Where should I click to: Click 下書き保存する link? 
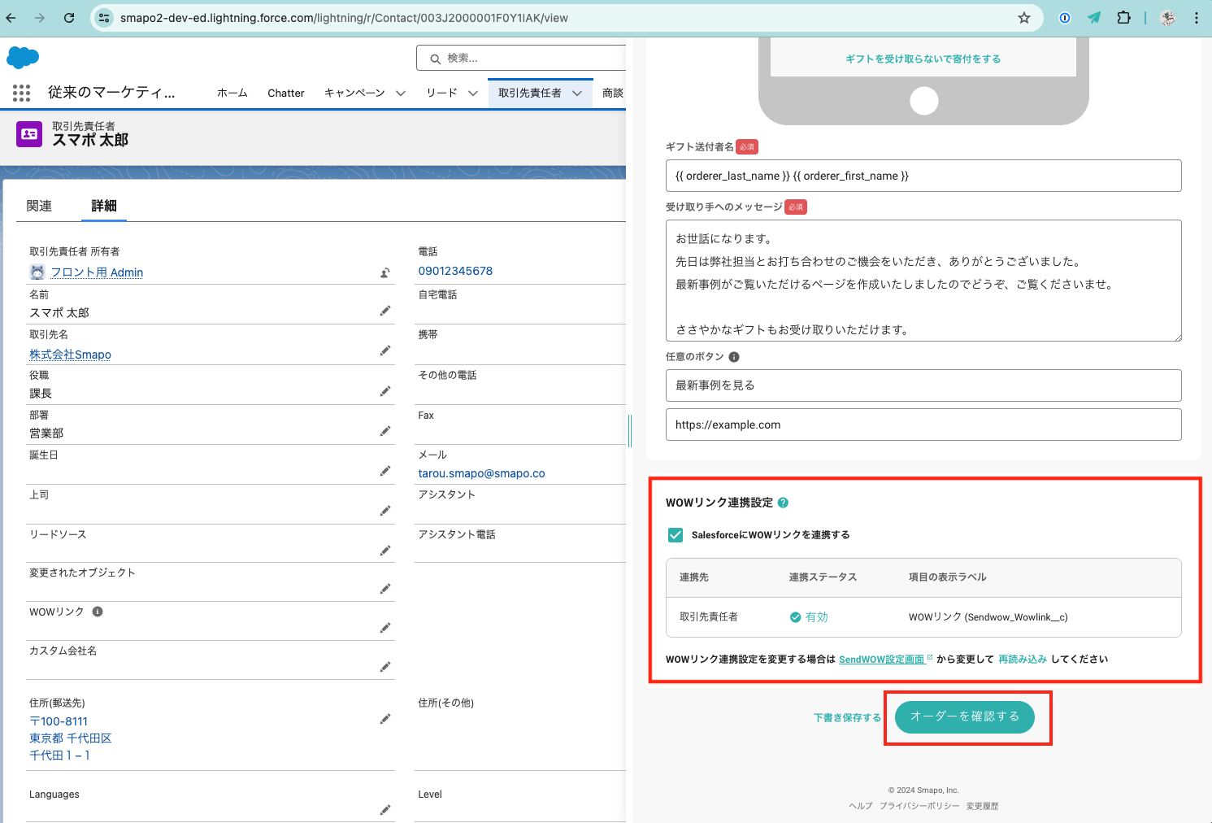[847, 717]
